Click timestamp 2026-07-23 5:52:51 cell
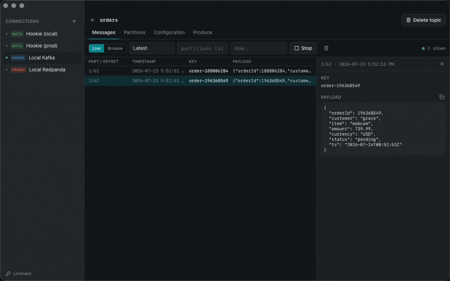Viewport: 450px width, 281px height. pos(158,71)
